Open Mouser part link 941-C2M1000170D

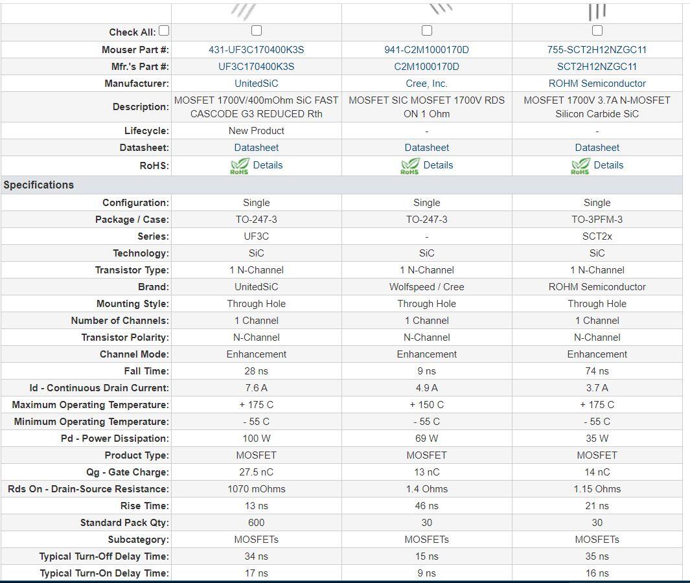click(426, 50)
